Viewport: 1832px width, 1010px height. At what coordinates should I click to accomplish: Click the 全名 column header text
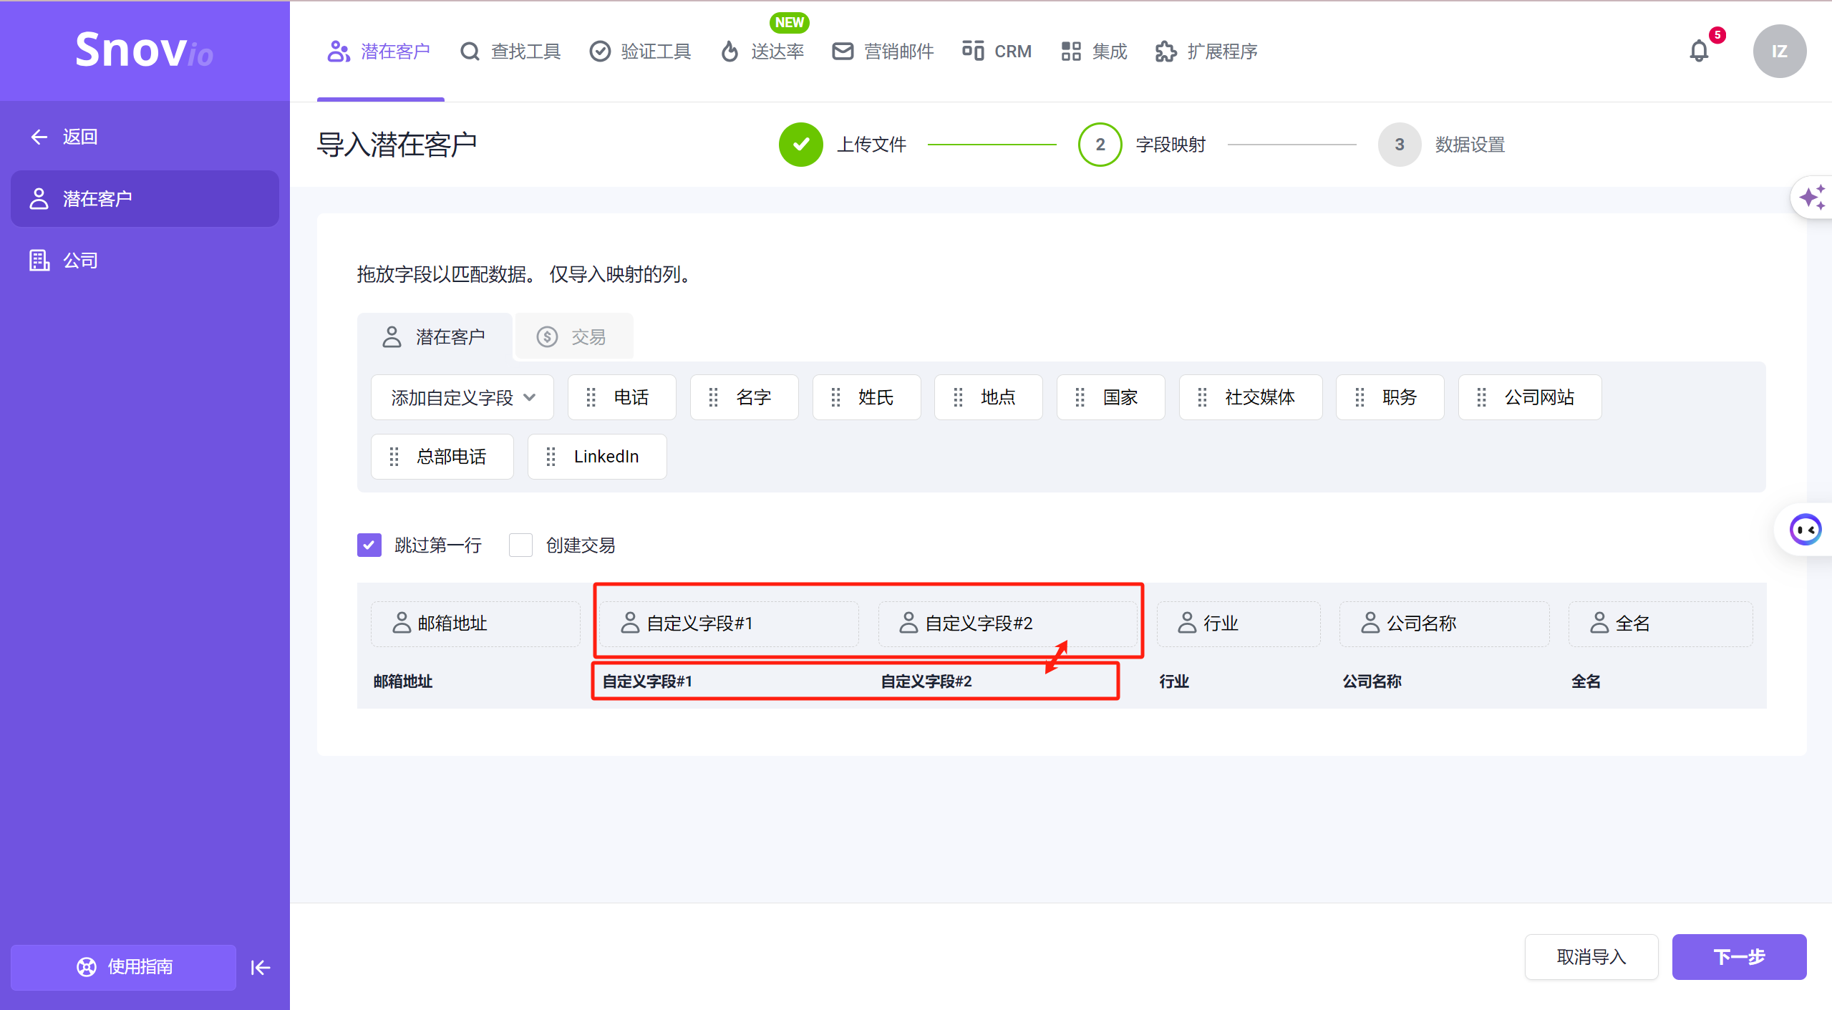tap(1586, 681)
